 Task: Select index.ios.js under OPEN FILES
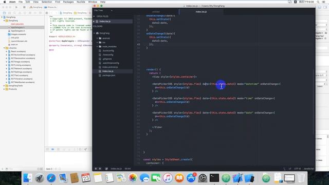click(105, 22)
